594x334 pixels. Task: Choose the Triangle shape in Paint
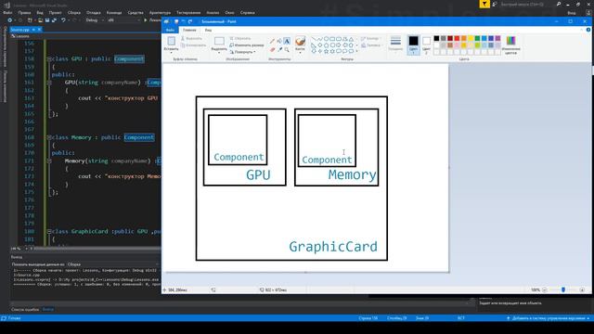[x=351, y=39]
